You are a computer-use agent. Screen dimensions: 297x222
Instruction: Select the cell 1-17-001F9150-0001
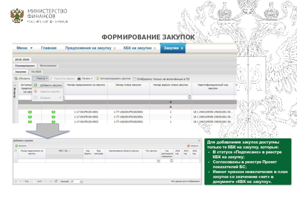click(86, 112)
